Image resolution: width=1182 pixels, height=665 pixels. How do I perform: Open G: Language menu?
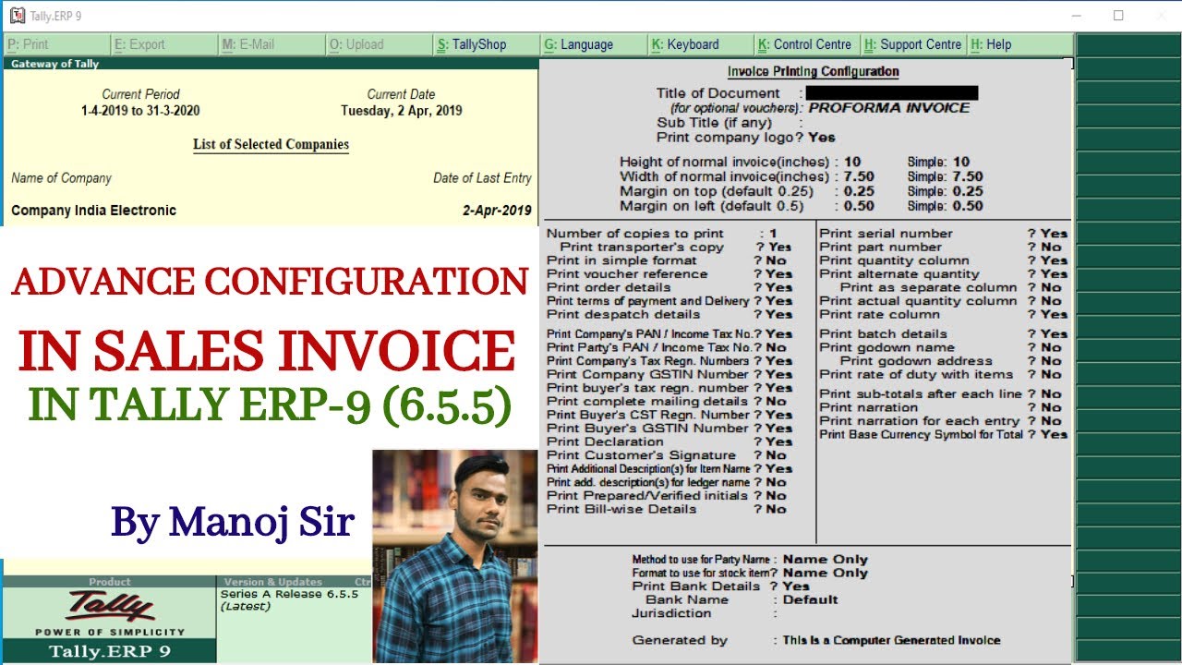coord(592,44)
